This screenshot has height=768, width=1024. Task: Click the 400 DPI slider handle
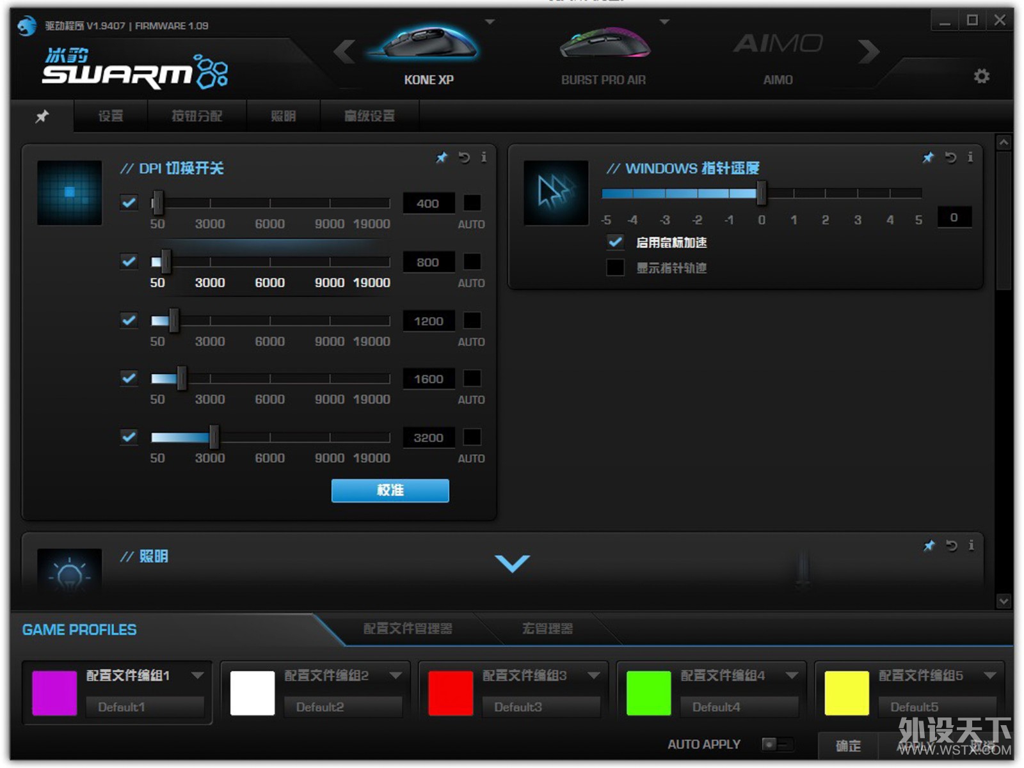click(x=157, y=203)
